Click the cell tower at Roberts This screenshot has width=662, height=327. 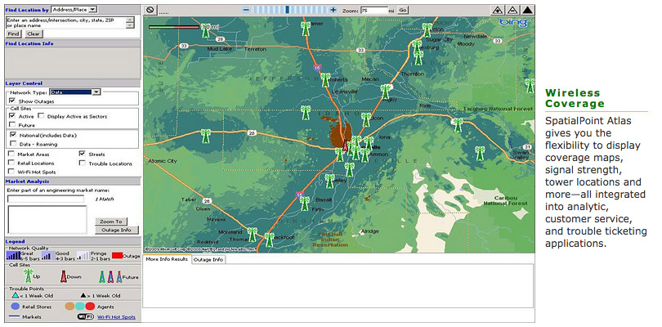[325, 80]
